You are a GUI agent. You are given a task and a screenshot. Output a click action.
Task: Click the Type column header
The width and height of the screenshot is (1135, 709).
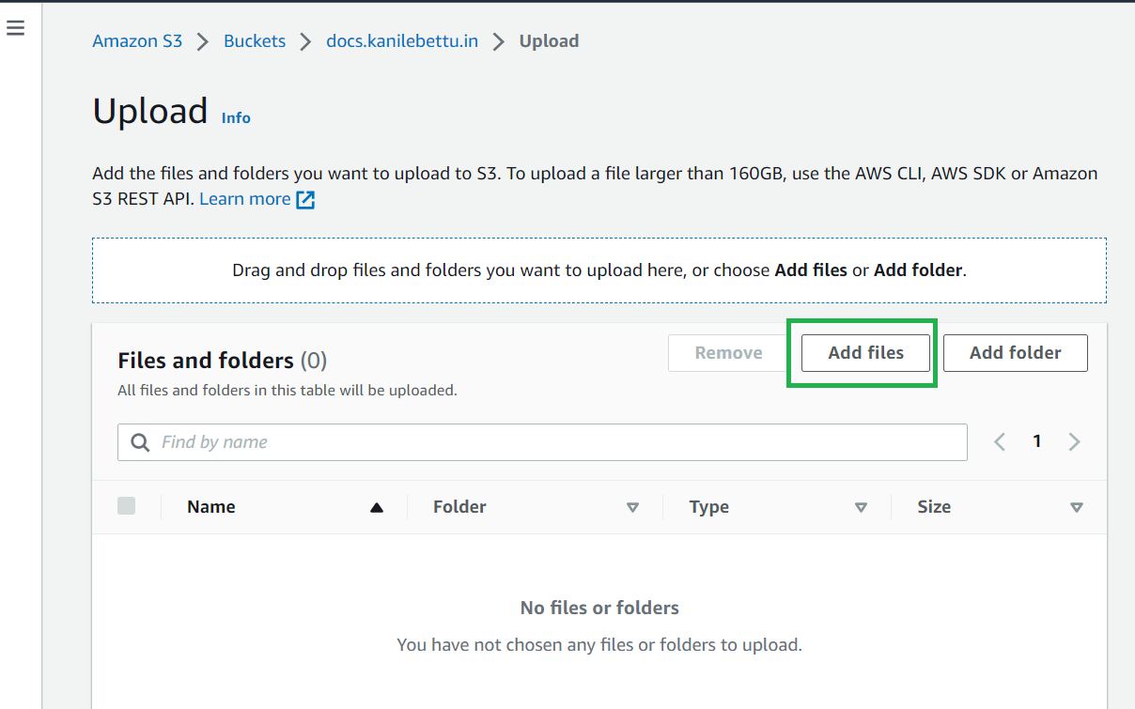[x=708, y=507]
